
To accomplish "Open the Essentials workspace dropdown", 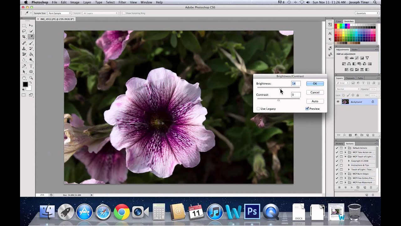I will [x=367, y=13].
